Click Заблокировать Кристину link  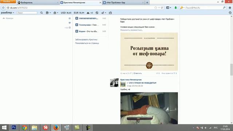(86, 40)
